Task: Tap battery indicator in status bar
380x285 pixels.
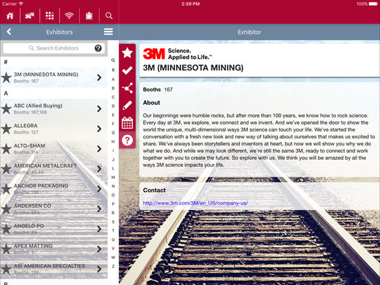Action: [x=372, y=4]
